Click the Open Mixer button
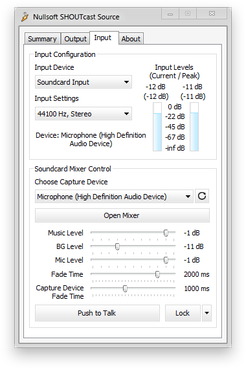Image resolution: width=246 pixels, height=368 pixels. (x=122, y=215)
